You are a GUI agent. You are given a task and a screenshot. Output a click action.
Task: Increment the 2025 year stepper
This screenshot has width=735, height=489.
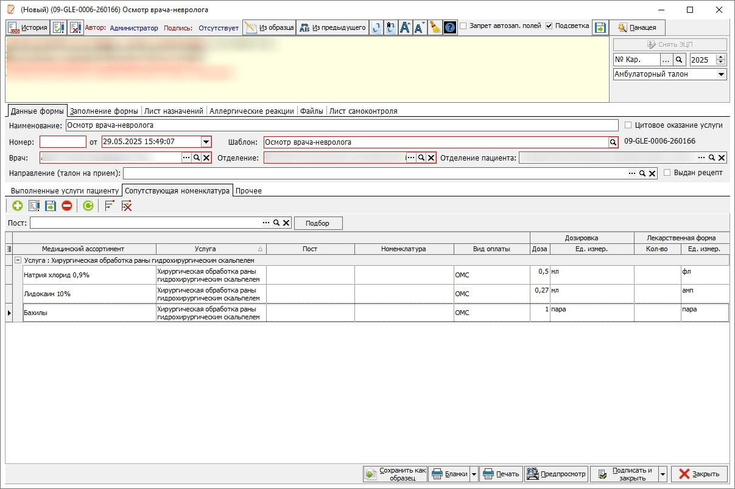coord(722,57)
